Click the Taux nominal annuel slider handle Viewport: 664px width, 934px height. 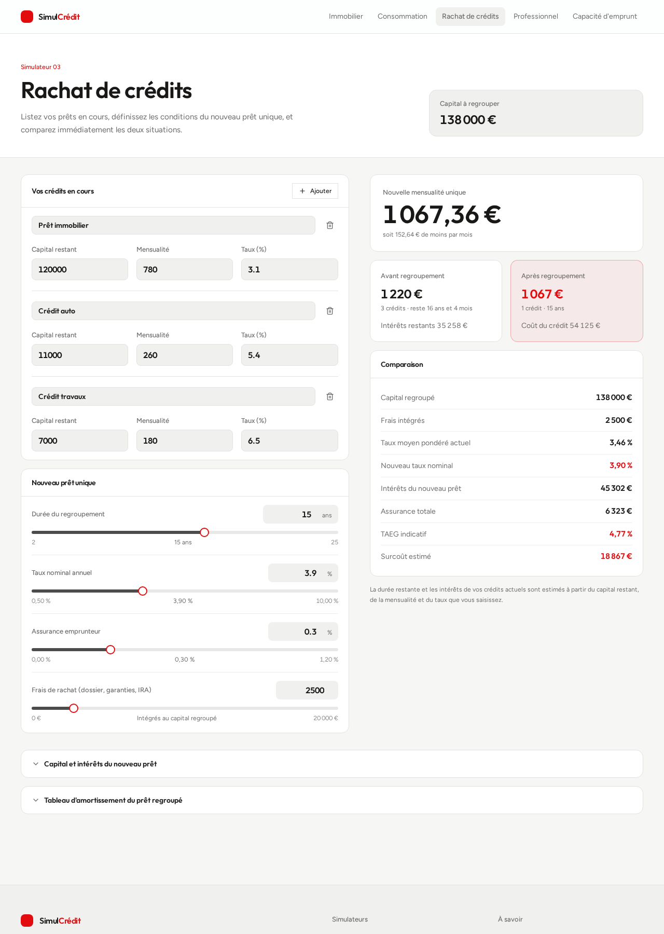[x=143, y=591]
